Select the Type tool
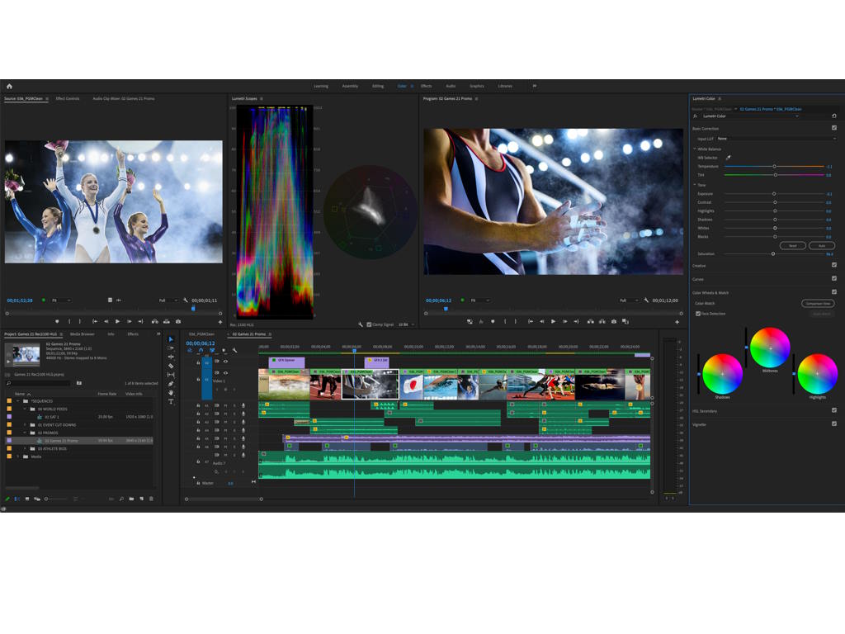 click(x=171, y=402)
